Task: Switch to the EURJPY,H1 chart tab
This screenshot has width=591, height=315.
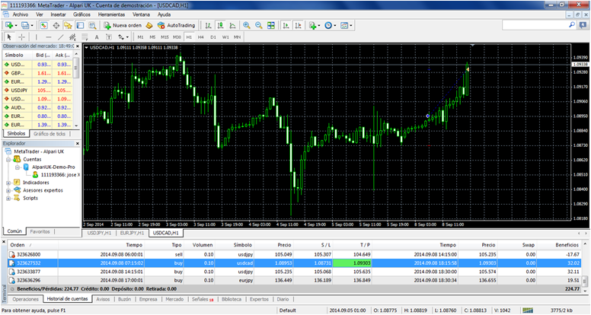Action: (132, 233)
